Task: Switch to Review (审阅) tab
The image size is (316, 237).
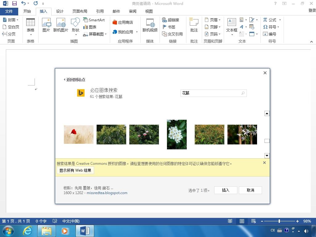Action: [133, 11]
